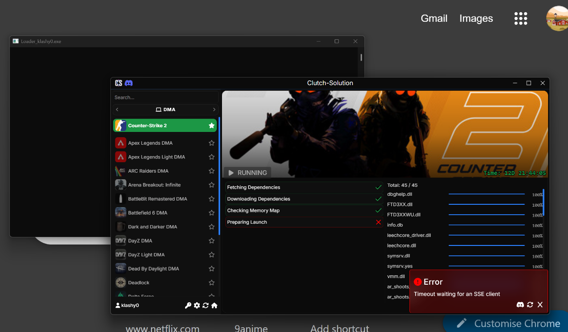Image resolution: width=568 pixels, height=332 pixels.
Task: Click the FTD3XXWU.dll file name
Action: pyautogui.click(x=404, y=215)
